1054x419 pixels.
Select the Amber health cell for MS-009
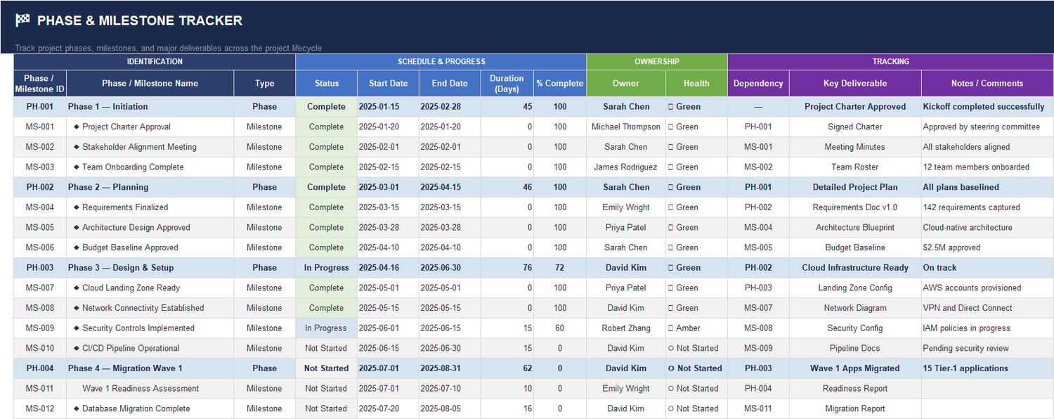coord(696,328)
